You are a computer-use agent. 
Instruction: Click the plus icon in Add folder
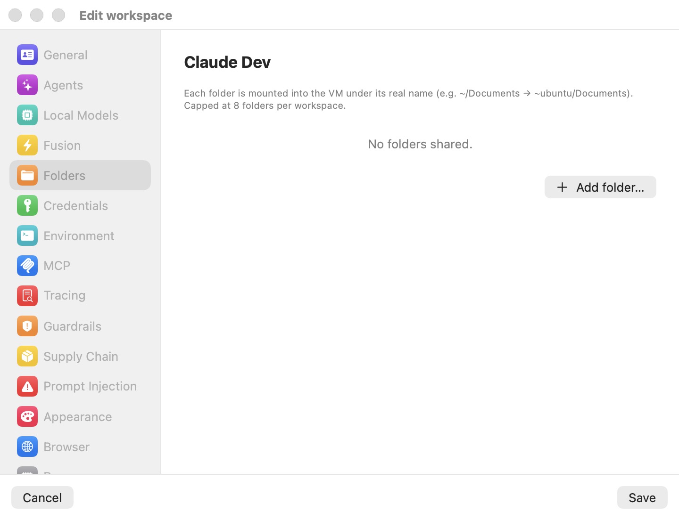tap(562, 187)
